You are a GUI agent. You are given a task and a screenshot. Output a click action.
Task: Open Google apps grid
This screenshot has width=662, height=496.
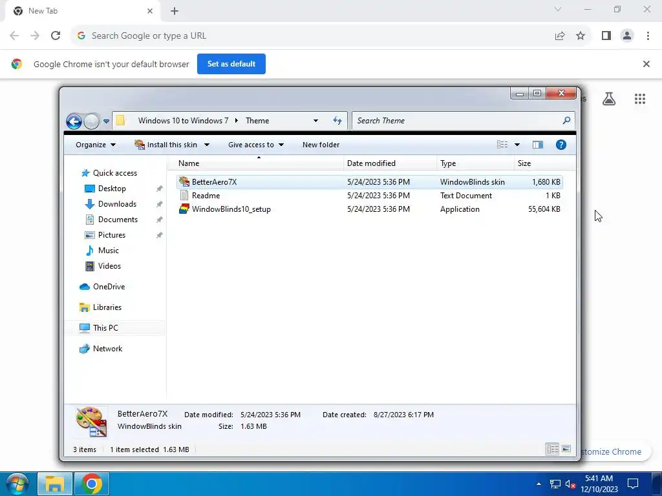(639, 99)
